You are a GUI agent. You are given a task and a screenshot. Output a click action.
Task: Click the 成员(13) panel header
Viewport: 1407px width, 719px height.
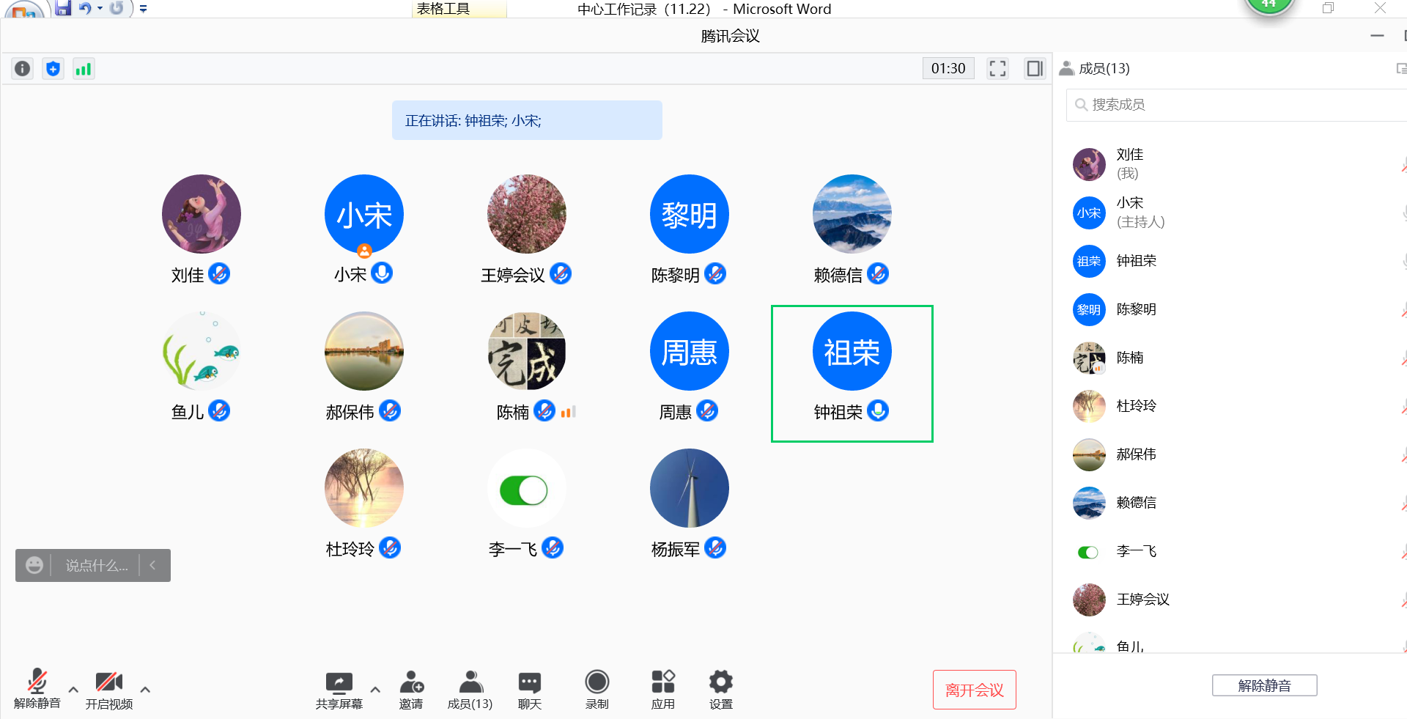click(1095, 68)
